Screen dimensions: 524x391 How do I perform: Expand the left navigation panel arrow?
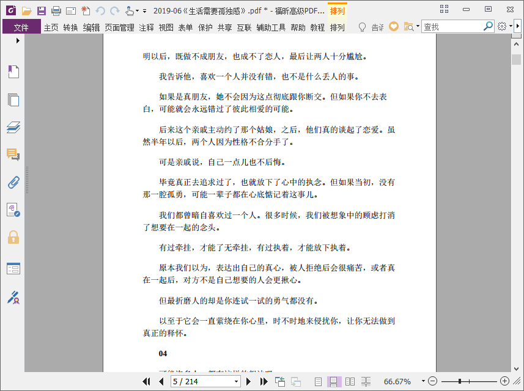(x=18, y=40)
